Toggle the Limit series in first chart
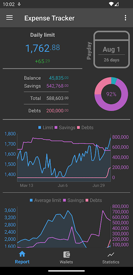The height and width of the screenshot is (275, 133). pyautogui.click(x=45, y=128)
